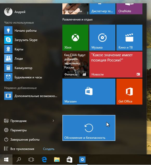The image size is (151, 165).
Task: Click the Недавно добавленные heading
Action: [x=21, y=88]
